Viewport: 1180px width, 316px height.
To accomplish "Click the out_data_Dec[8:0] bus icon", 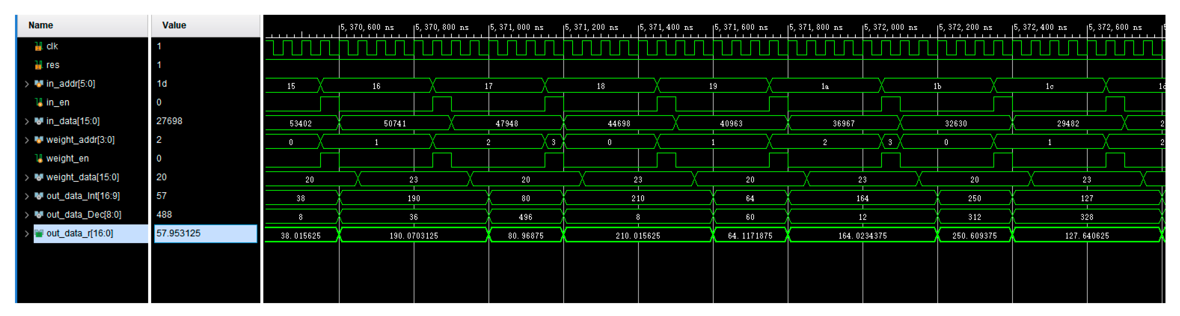I will pyautogui.click(x=38, y=215).
